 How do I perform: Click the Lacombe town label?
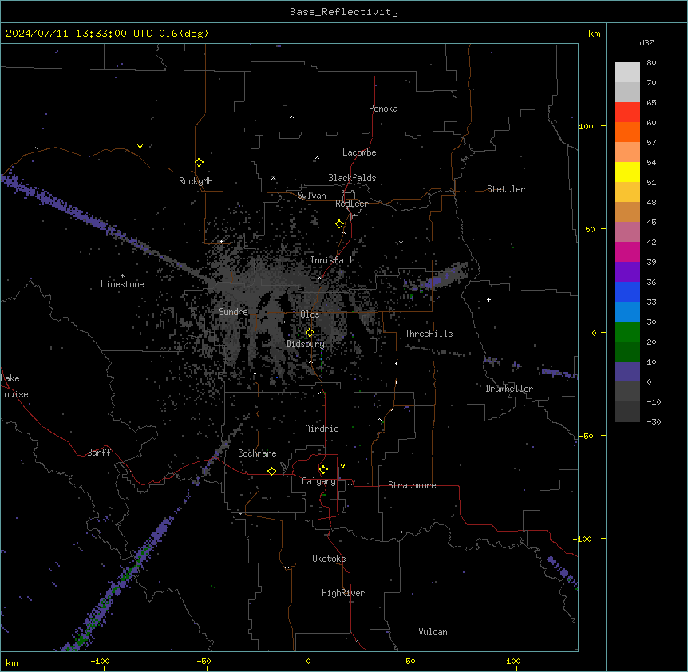(359, 152)
